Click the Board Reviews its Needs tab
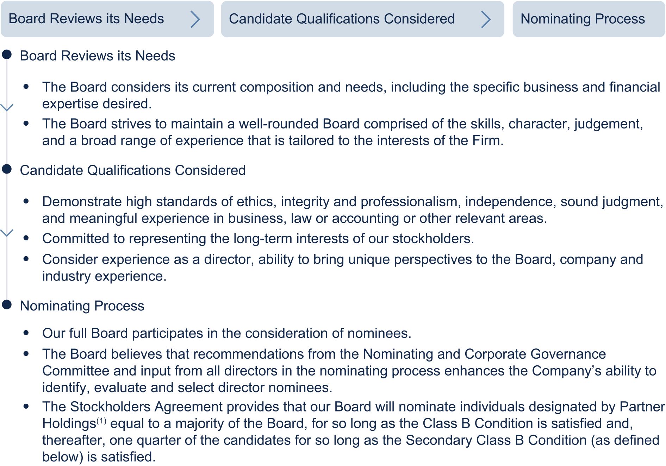 point(107,19)
